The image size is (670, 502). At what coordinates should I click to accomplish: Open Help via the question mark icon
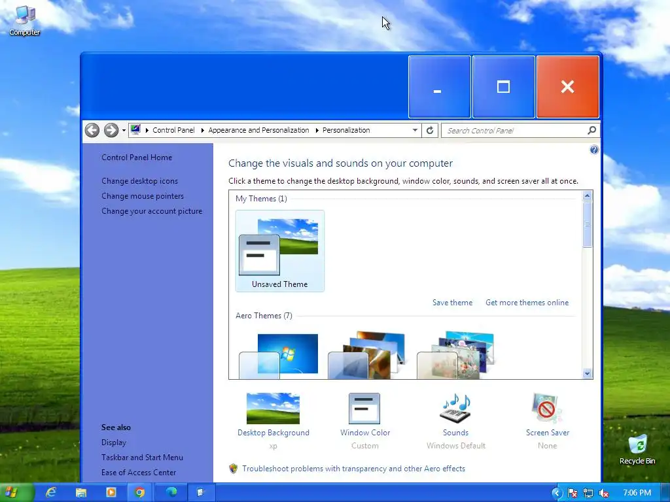pos(594,150)
